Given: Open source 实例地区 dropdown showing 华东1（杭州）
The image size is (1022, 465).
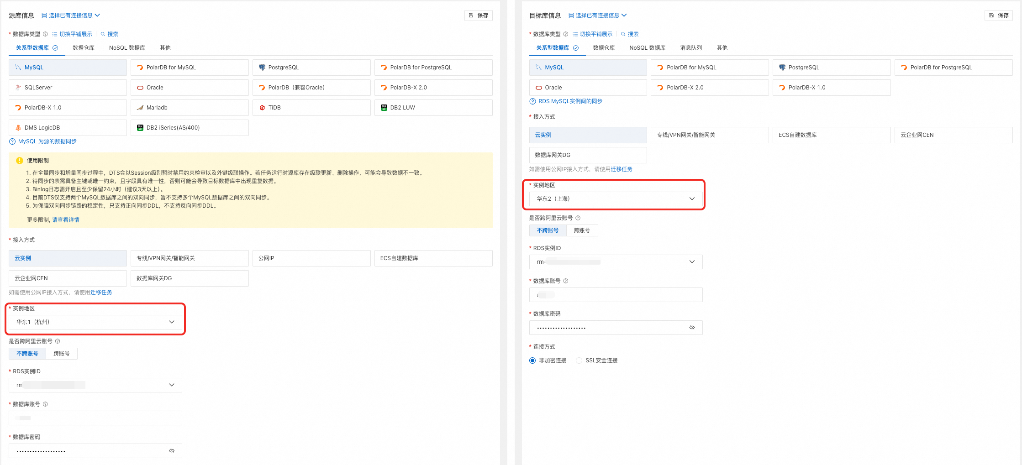Looking at the screenshot, I should pos(95,322).
